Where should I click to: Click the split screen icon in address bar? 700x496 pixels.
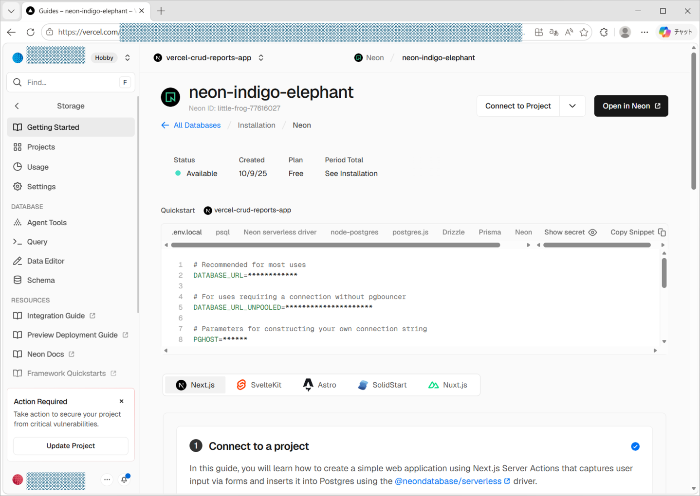pos(538,32)
